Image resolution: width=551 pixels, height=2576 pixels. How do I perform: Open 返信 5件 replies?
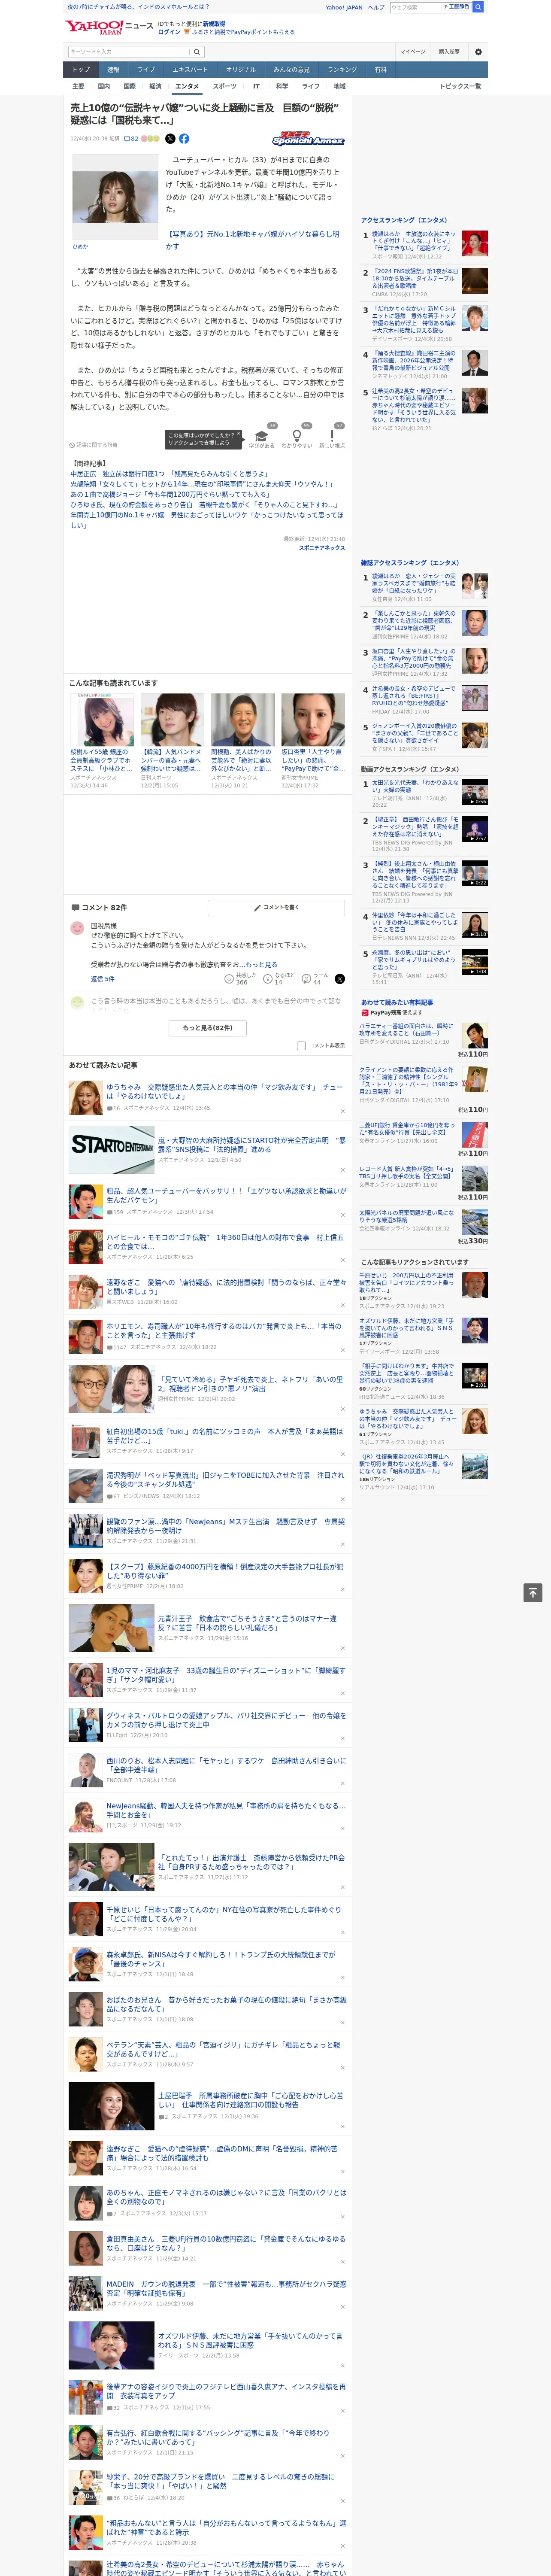103,979
